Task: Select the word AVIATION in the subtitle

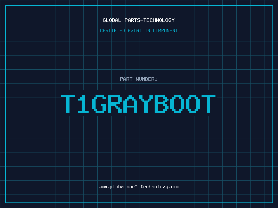Action: point(139,31)
